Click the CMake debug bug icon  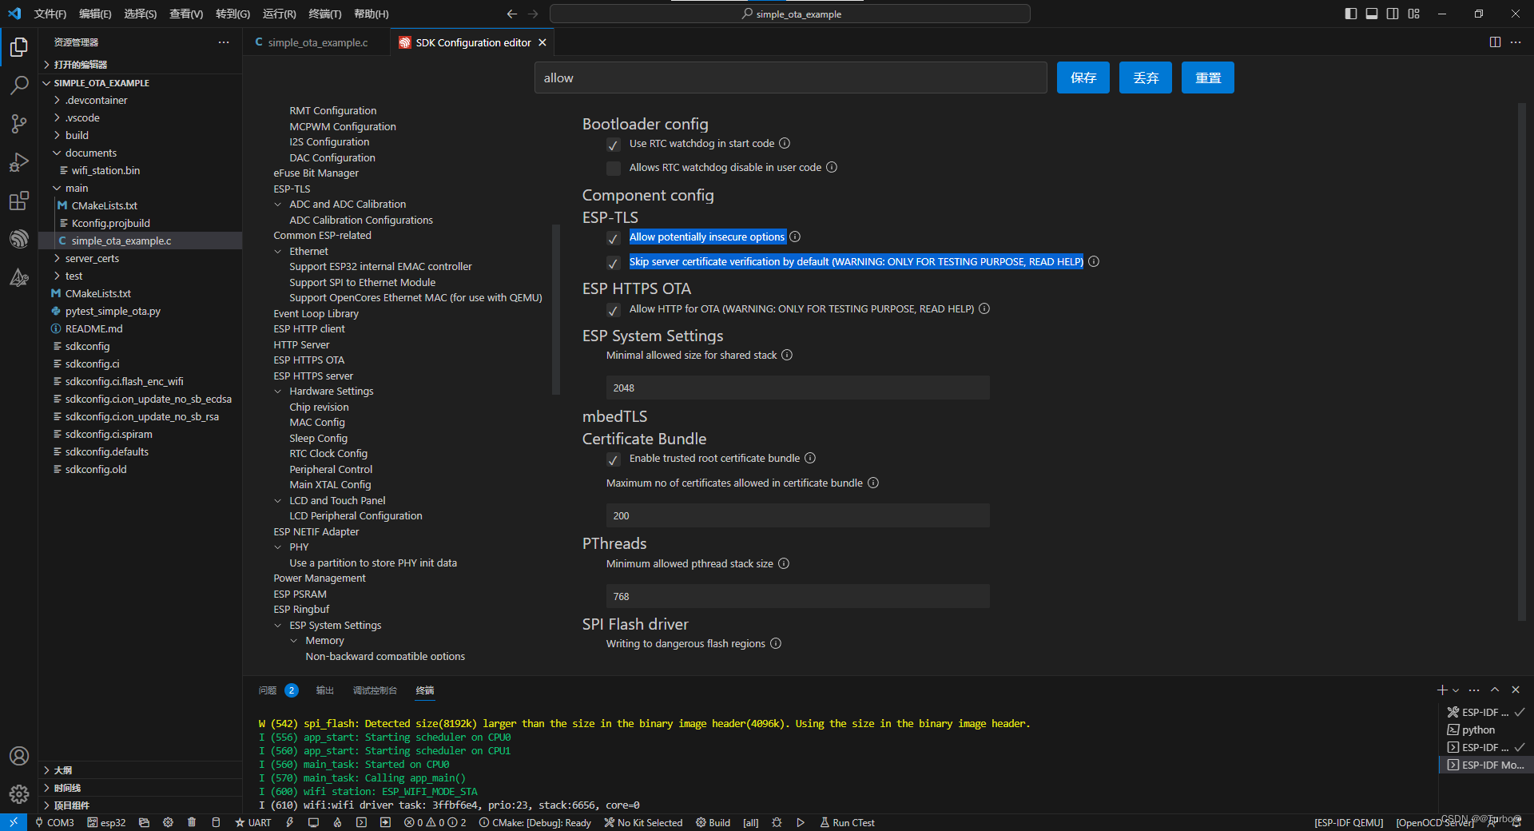[x=777, y=822]
